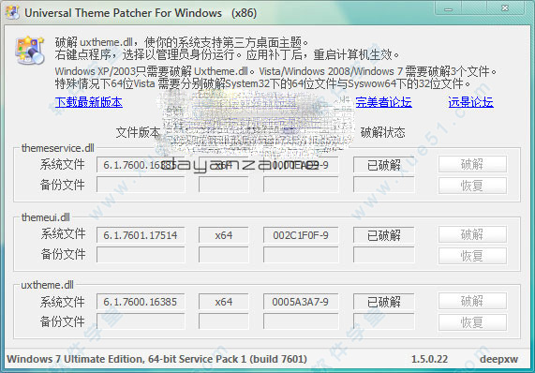This screenshot has width=535, height=373.
Task: Click 恢复 button for themeservice.dll
Action: pyautogui.click(x=472, y=186)
